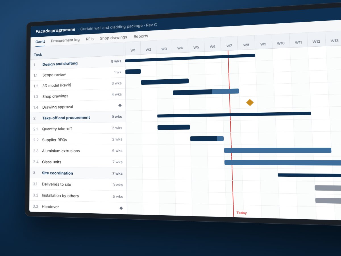Click the Task column header
The height and width of the screenshot is (256, 341).
38,55
